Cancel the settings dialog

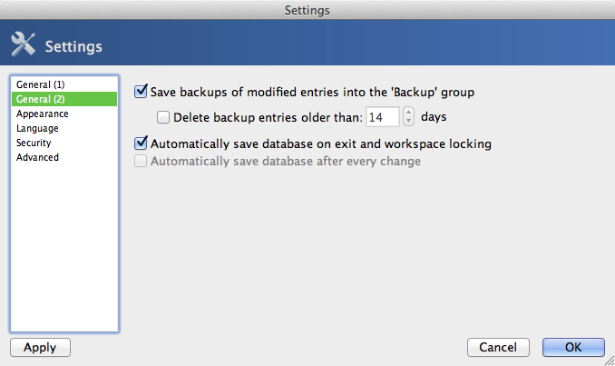498,347
